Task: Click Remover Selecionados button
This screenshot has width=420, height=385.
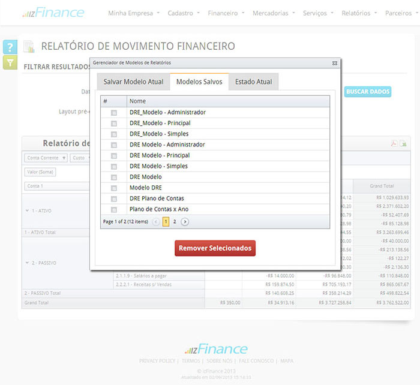Action: tap(215, 248)
